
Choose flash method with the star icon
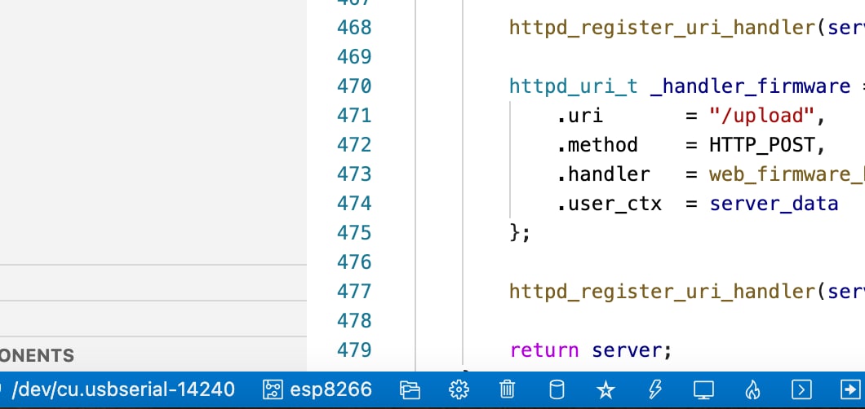[x=605, y=389]
